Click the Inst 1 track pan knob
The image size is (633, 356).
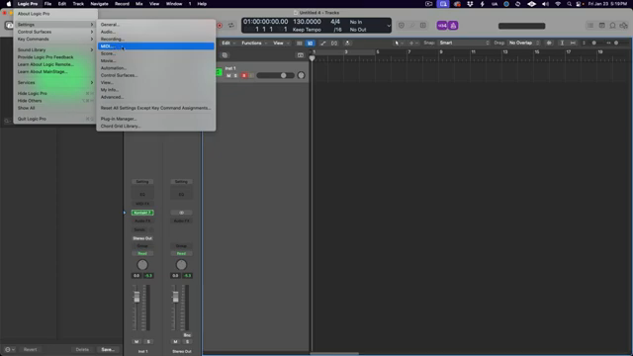[301, 75]
